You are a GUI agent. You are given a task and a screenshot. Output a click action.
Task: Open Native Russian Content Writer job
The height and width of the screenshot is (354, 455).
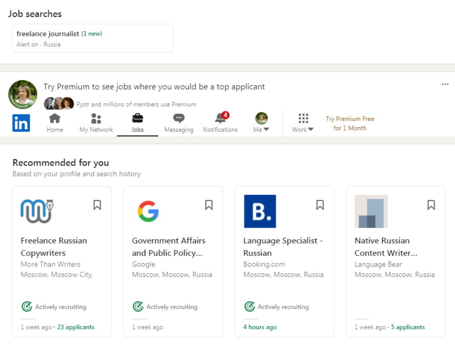coord(386,247)
